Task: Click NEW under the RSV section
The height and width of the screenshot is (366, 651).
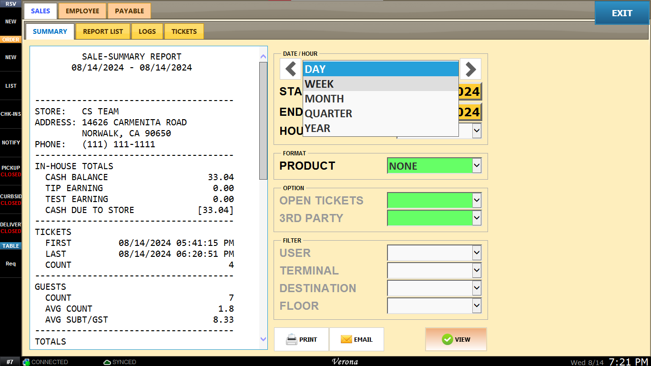Action: click(10, 21)
